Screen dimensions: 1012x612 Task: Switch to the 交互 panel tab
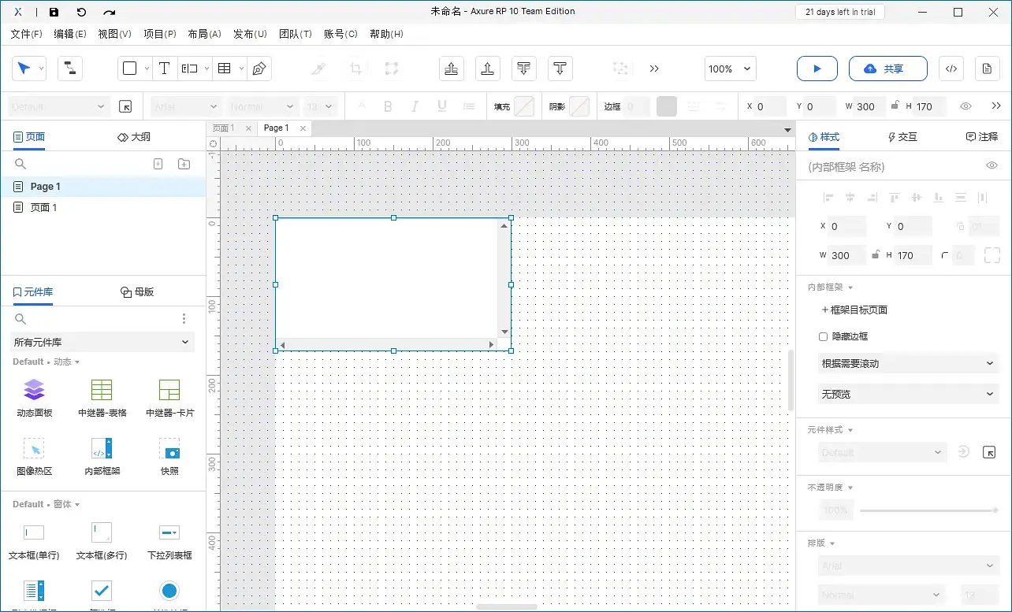click(902, 136)
